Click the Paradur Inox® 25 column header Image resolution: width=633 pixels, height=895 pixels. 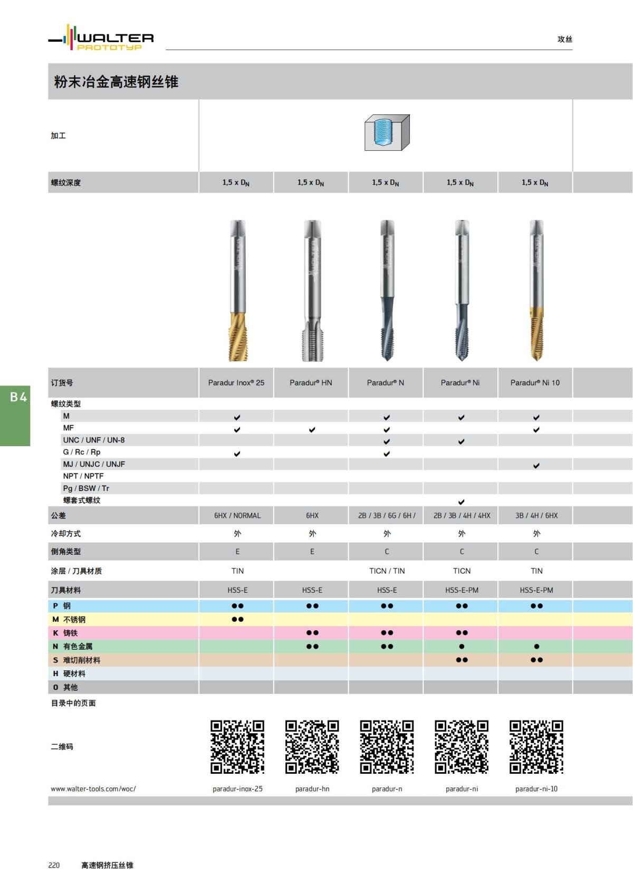click(x=236, y=383)
